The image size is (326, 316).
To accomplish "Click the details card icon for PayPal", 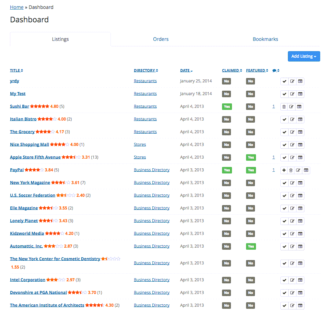I will [306, 170].
